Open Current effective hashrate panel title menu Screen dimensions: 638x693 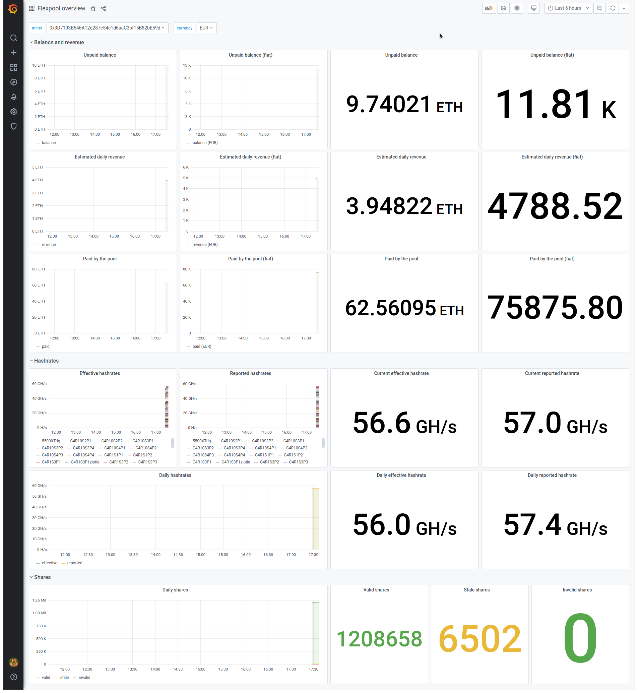coord(401,374)
